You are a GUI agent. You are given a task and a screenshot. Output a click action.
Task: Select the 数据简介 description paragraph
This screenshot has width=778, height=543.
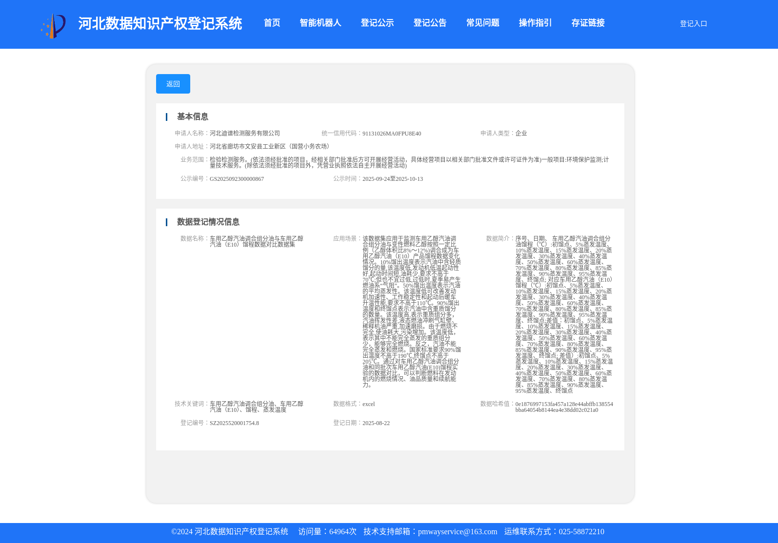click(564, 315)
